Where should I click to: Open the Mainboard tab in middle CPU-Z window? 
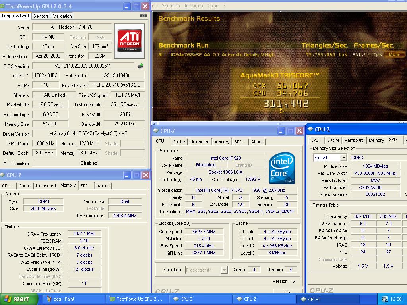pyautogui.click(x=200, y=142)
